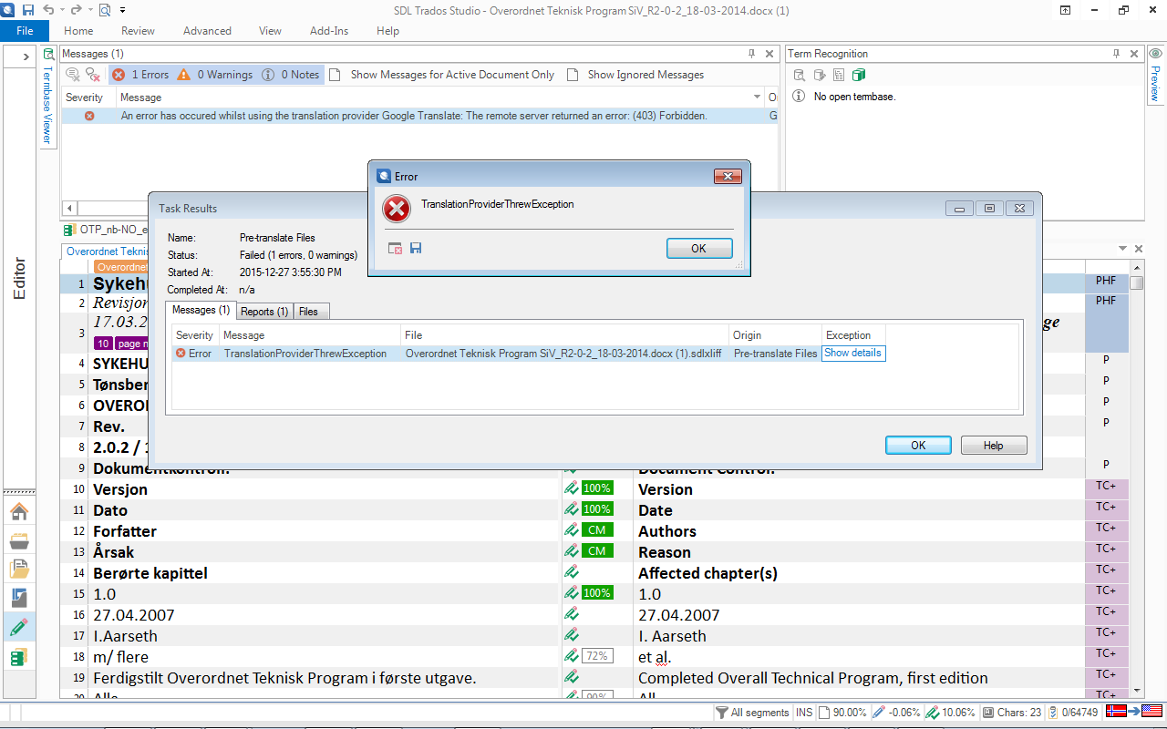Switch to the Home ribbon tab
Image resolution: width=1167 pixels, height=729 pixels.
click(78, 31)
